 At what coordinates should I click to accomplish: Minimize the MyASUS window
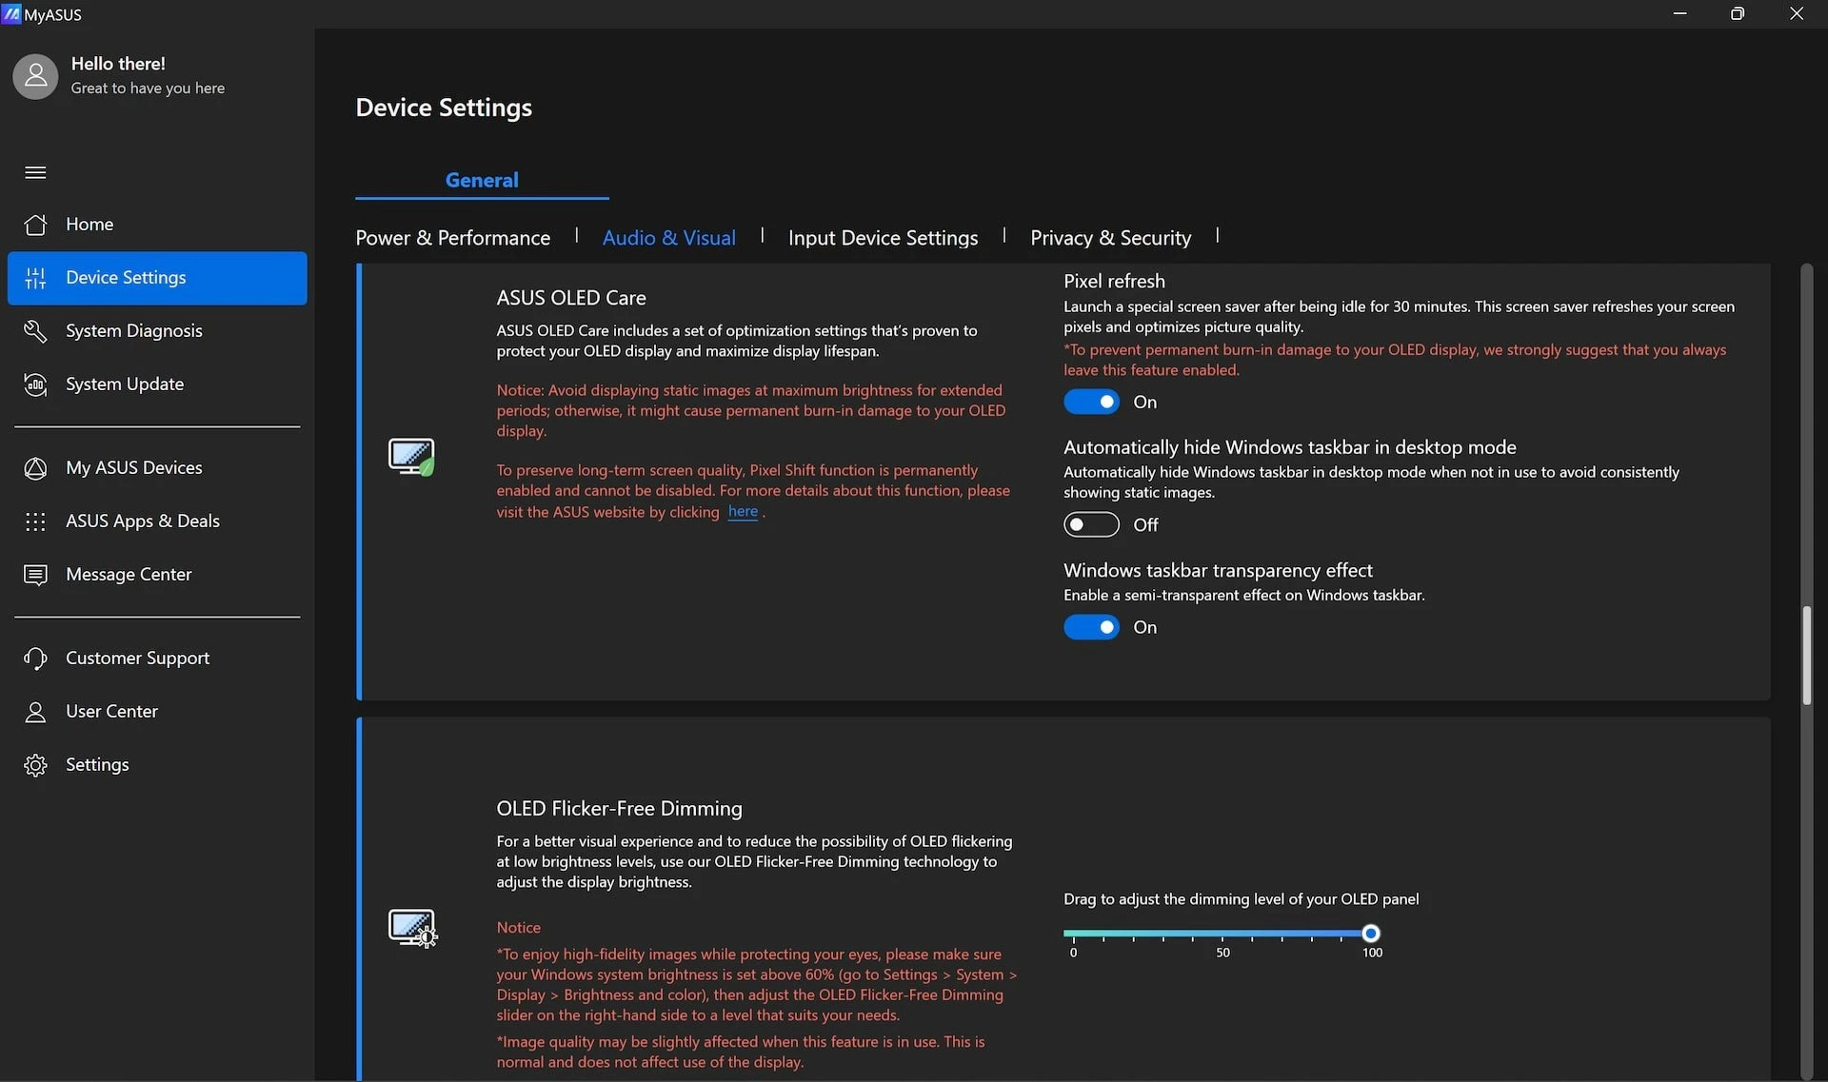pyautogui.click(x=1680, y=13)
